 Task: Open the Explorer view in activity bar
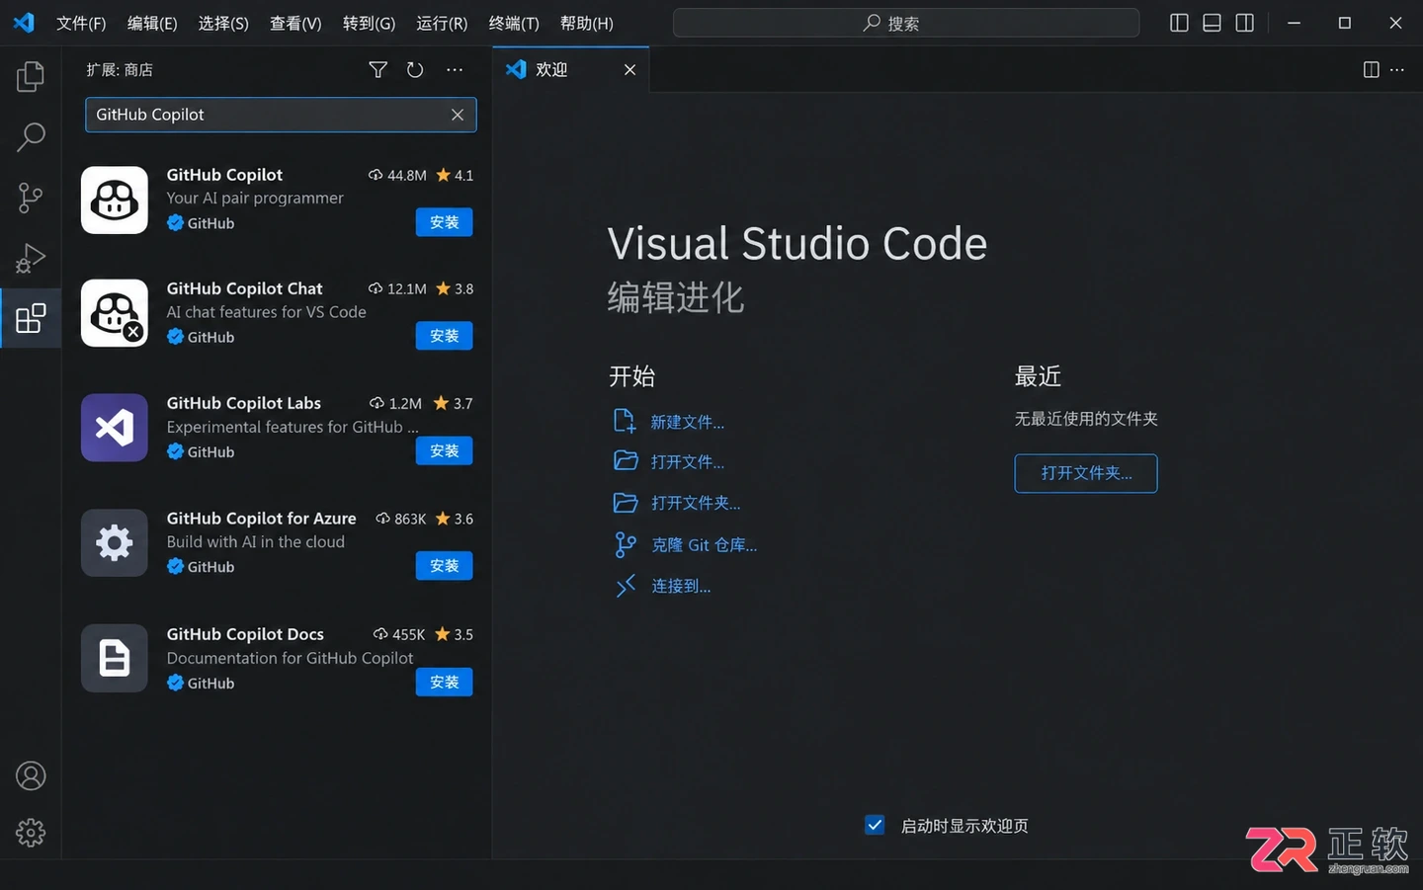(31, 76)
